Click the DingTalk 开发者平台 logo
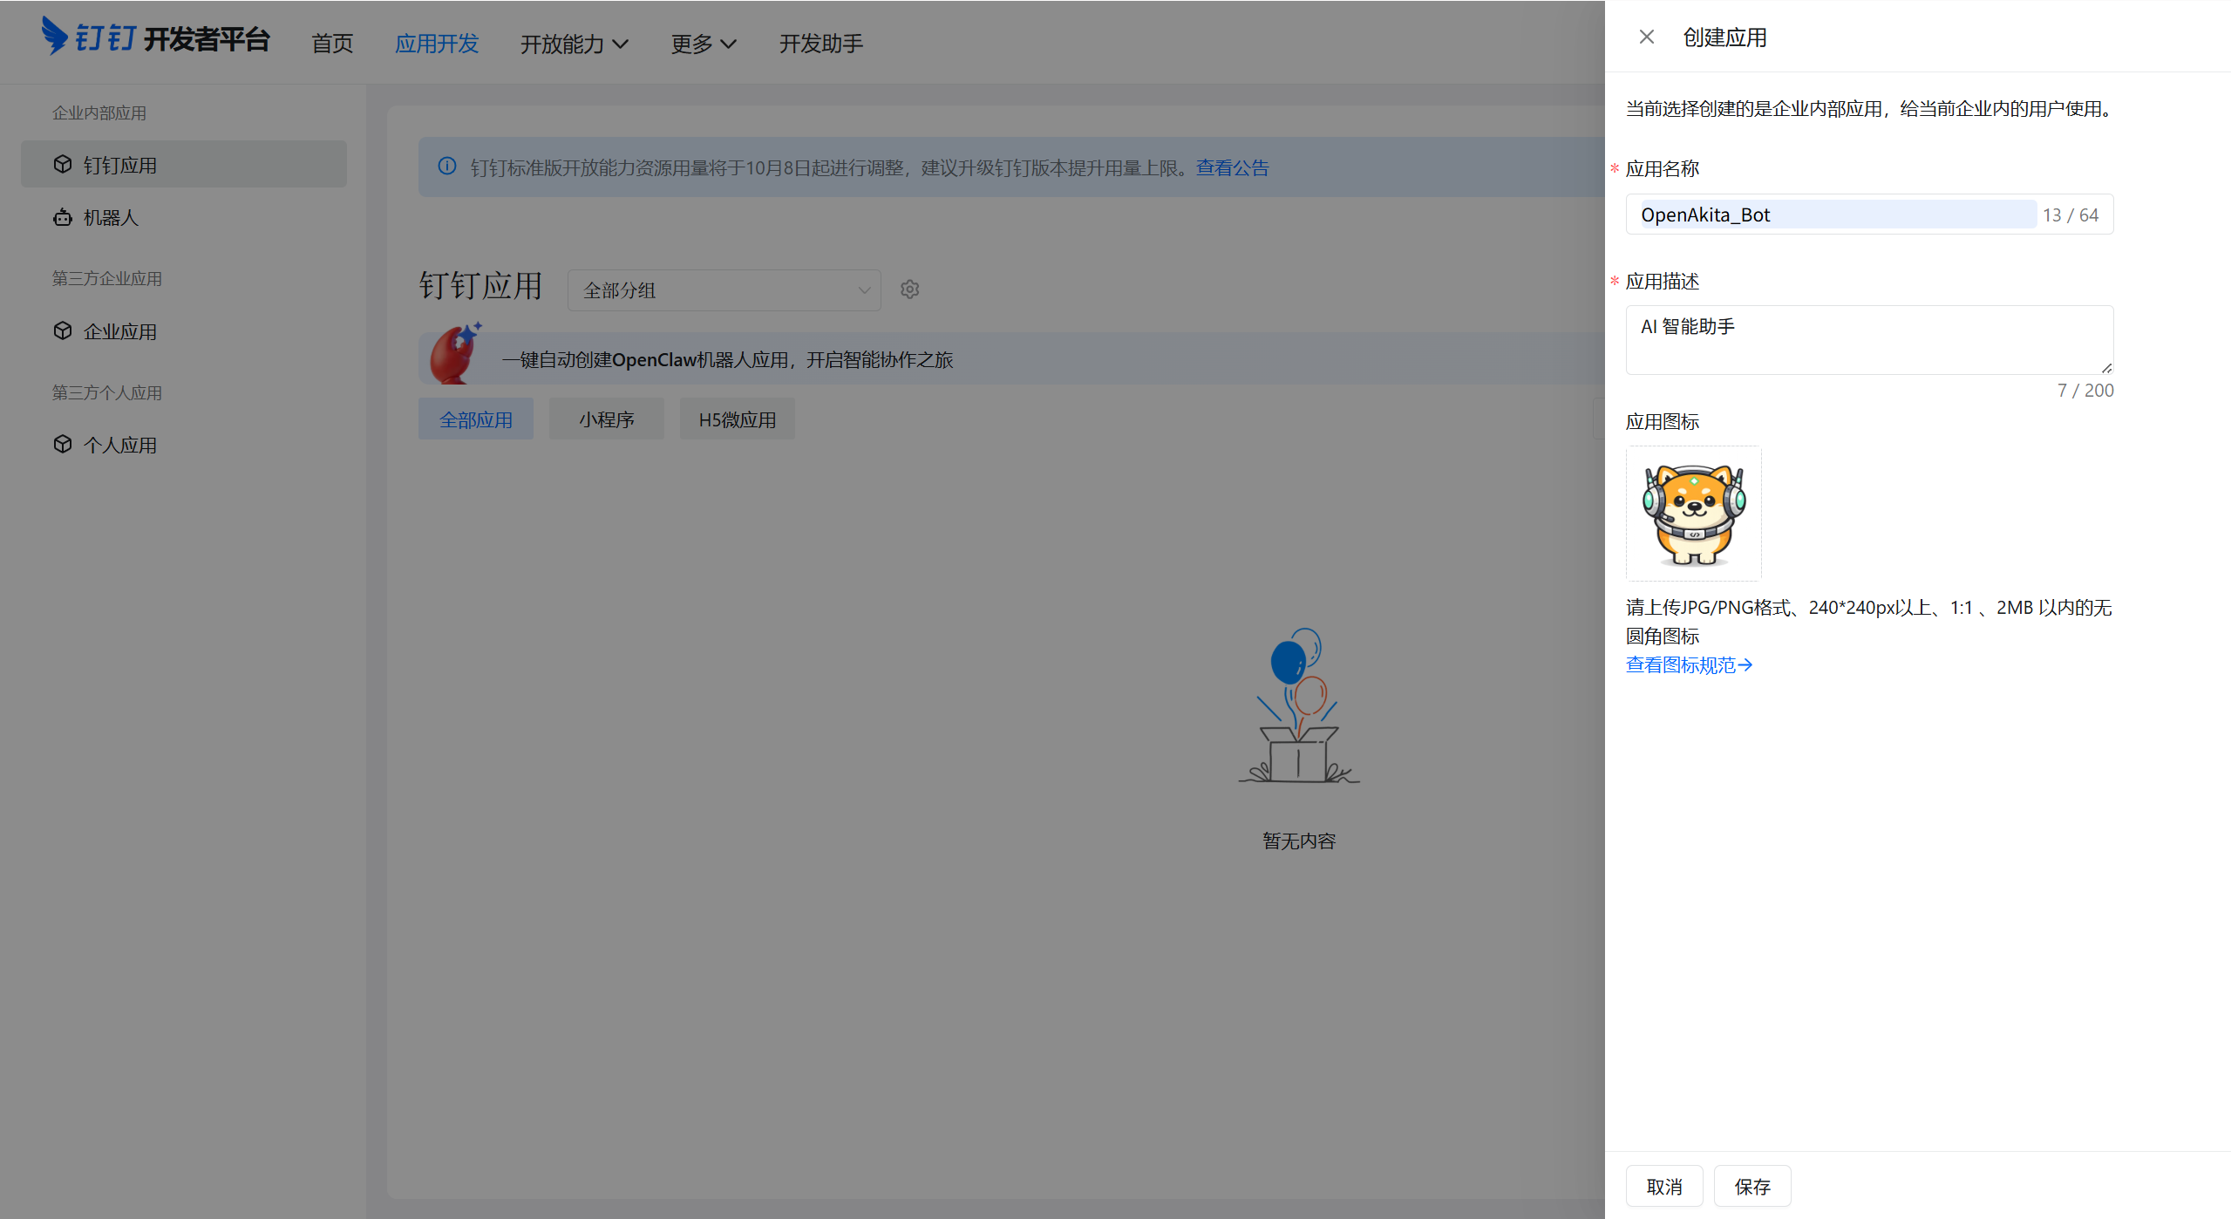 pos(156,38)
